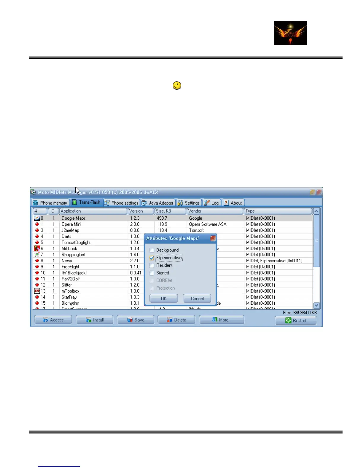Viewport: 363px width, 469px height.
Task: Sort by the Vendor column header
Action: pyautogui.click(x=215, y=211)
